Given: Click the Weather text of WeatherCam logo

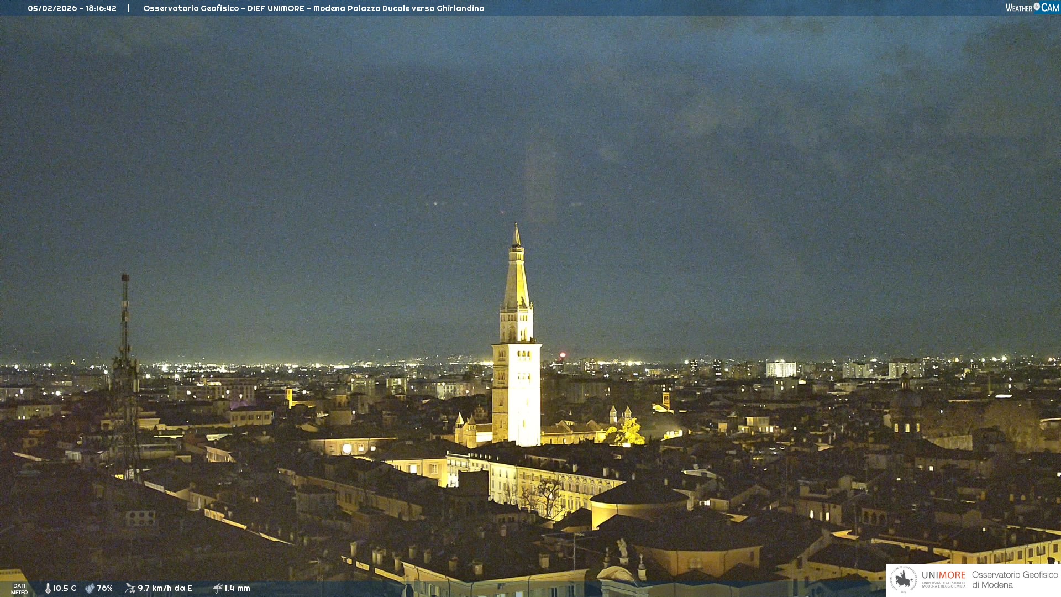Looking at the screenshot, I should click(1018, 8).
